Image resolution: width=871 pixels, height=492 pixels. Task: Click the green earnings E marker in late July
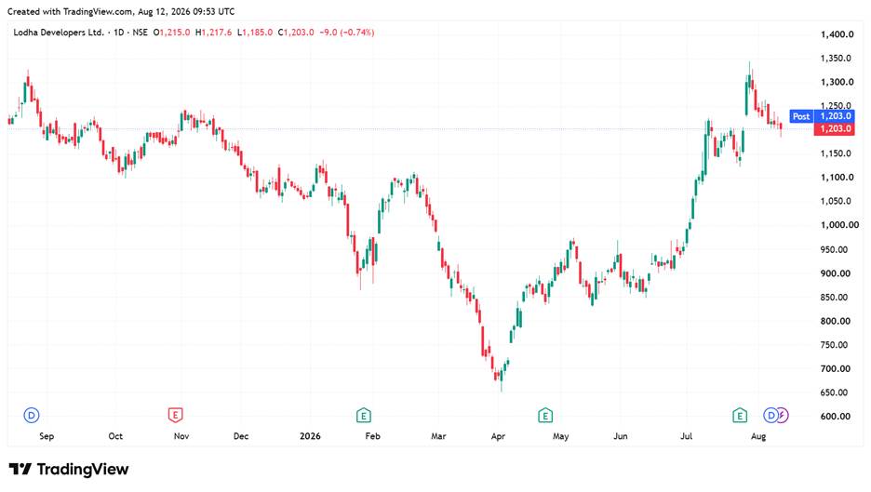pos(740,415)
